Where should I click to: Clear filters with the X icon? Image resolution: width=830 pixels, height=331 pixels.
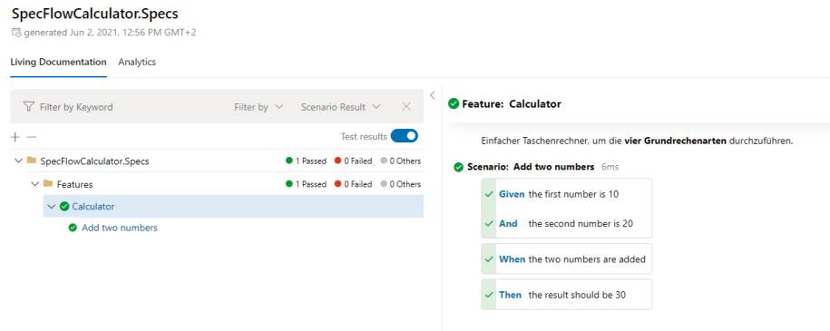[x=406, y=106]
